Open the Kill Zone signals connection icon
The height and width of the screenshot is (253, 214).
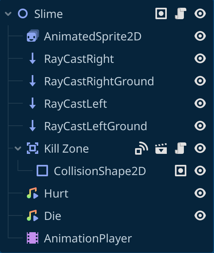(142, 148)
